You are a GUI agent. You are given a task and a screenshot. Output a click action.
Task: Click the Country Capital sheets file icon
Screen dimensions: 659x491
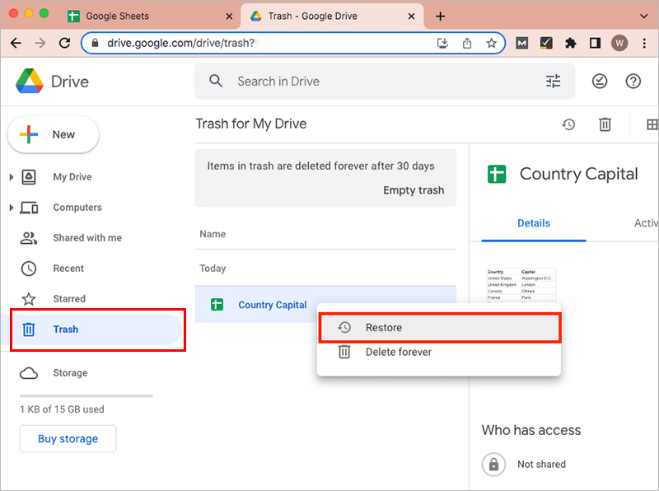pyautogui.click(x=217, y=304)
